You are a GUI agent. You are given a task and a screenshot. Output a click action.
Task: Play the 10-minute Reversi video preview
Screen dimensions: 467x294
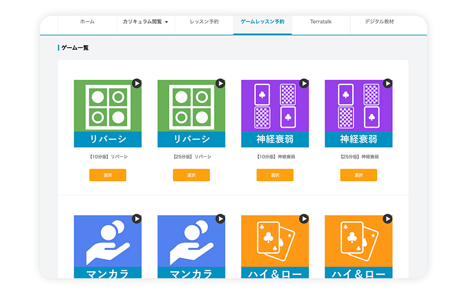(137, 83)
